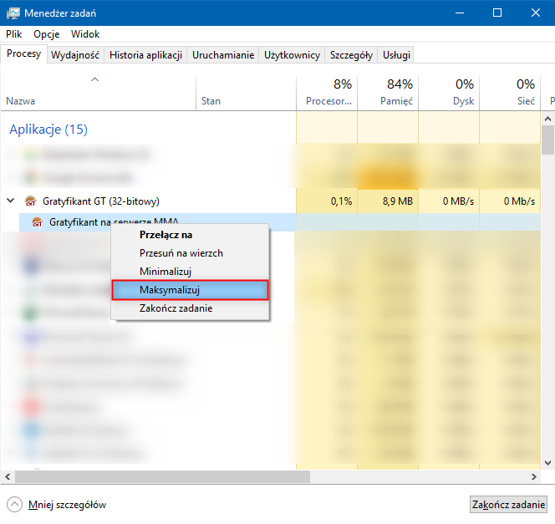Screen dimensions: 555x524
Task: Open the Opcje menu
Action: 46,34
